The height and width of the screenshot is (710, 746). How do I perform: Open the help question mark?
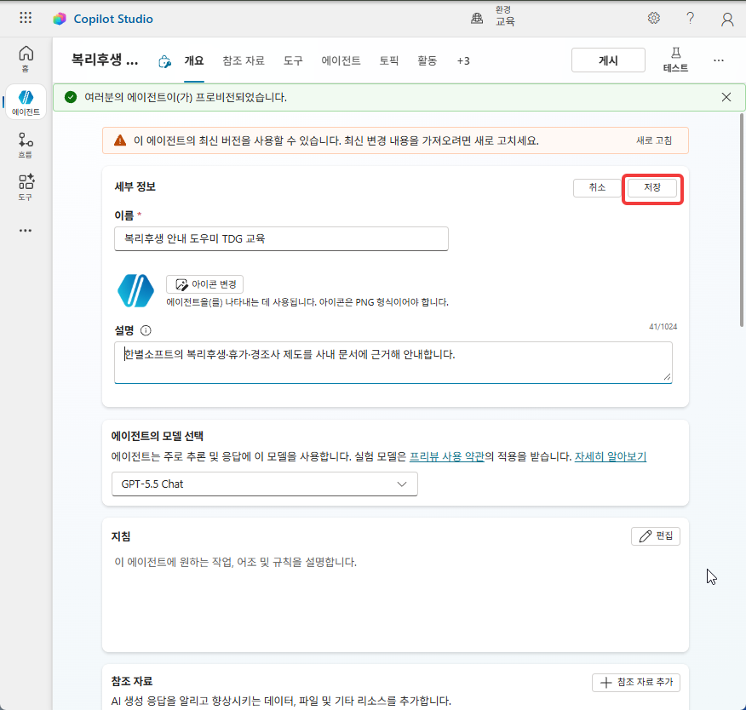point(690,18)
